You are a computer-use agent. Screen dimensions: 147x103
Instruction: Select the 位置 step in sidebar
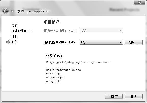pyautogui.click(x=14, y=25)
